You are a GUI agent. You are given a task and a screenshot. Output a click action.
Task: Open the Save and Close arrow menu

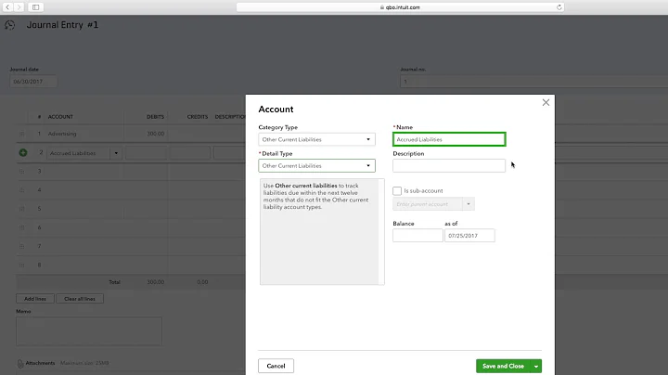click(536, 366)
